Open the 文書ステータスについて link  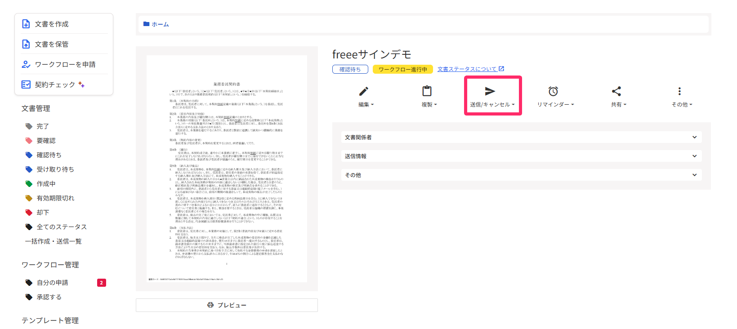point(467,69)
